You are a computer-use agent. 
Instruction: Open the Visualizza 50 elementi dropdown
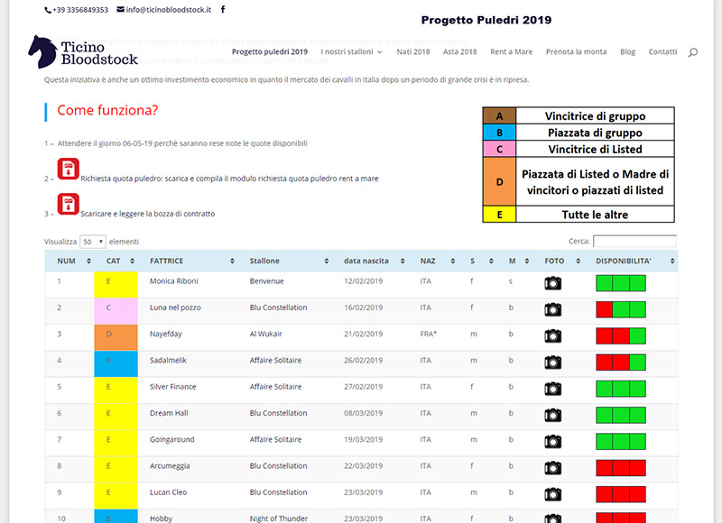[x=93, y=242]
